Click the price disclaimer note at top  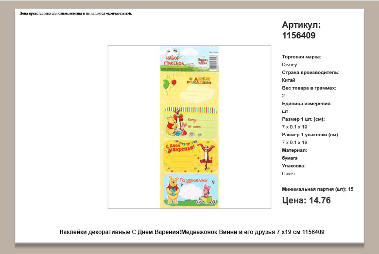(76, 13)
